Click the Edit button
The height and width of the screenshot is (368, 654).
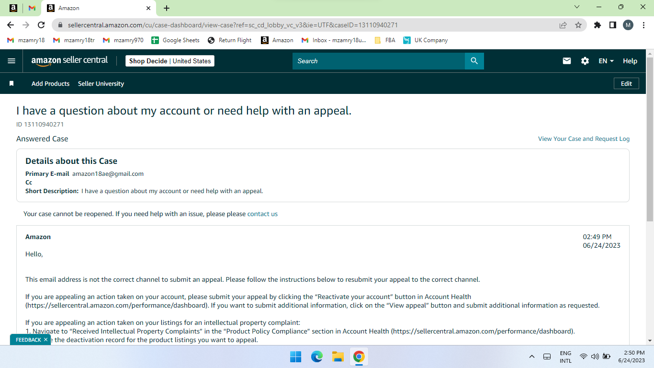[x=626, y=83]
